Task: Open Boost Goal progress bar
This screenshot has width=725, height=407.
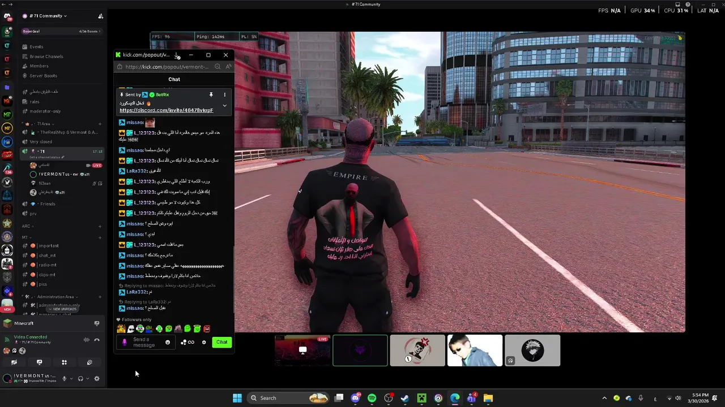Action: click(61, 31)
